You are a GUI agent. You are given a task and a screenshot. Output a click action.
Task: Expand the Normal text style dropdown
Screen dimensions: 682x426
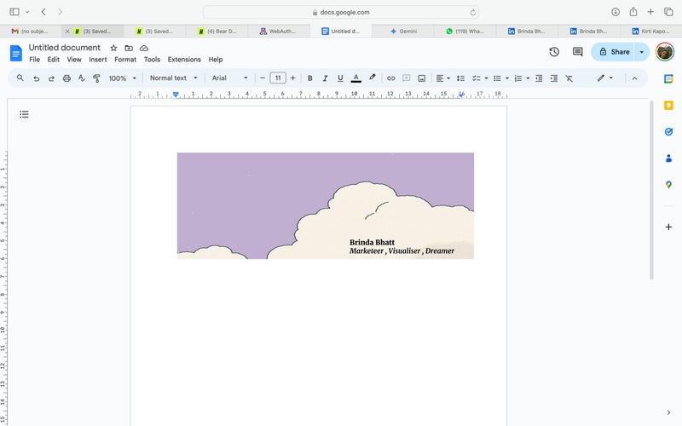173,78
